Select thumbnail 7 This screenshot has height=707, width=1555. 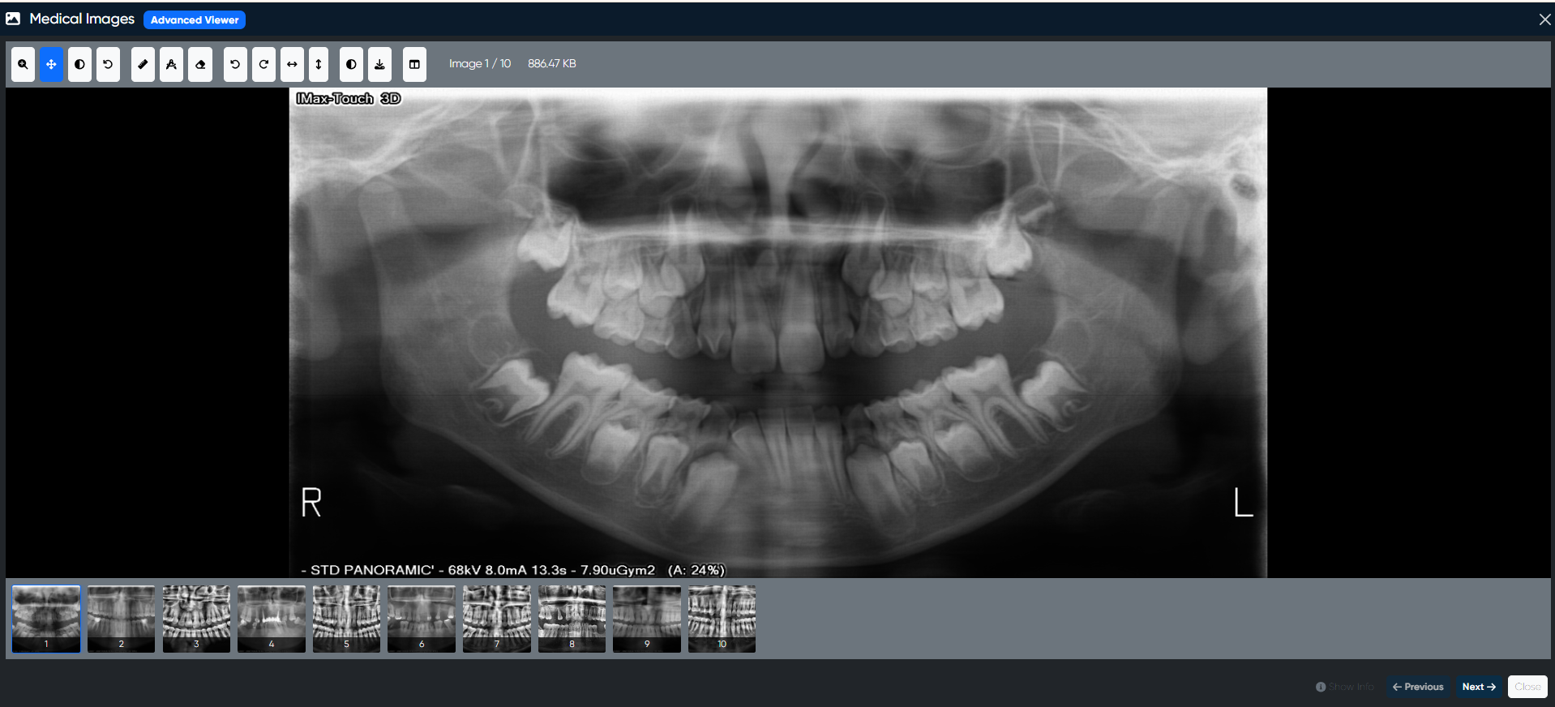(x=497, y=619)
